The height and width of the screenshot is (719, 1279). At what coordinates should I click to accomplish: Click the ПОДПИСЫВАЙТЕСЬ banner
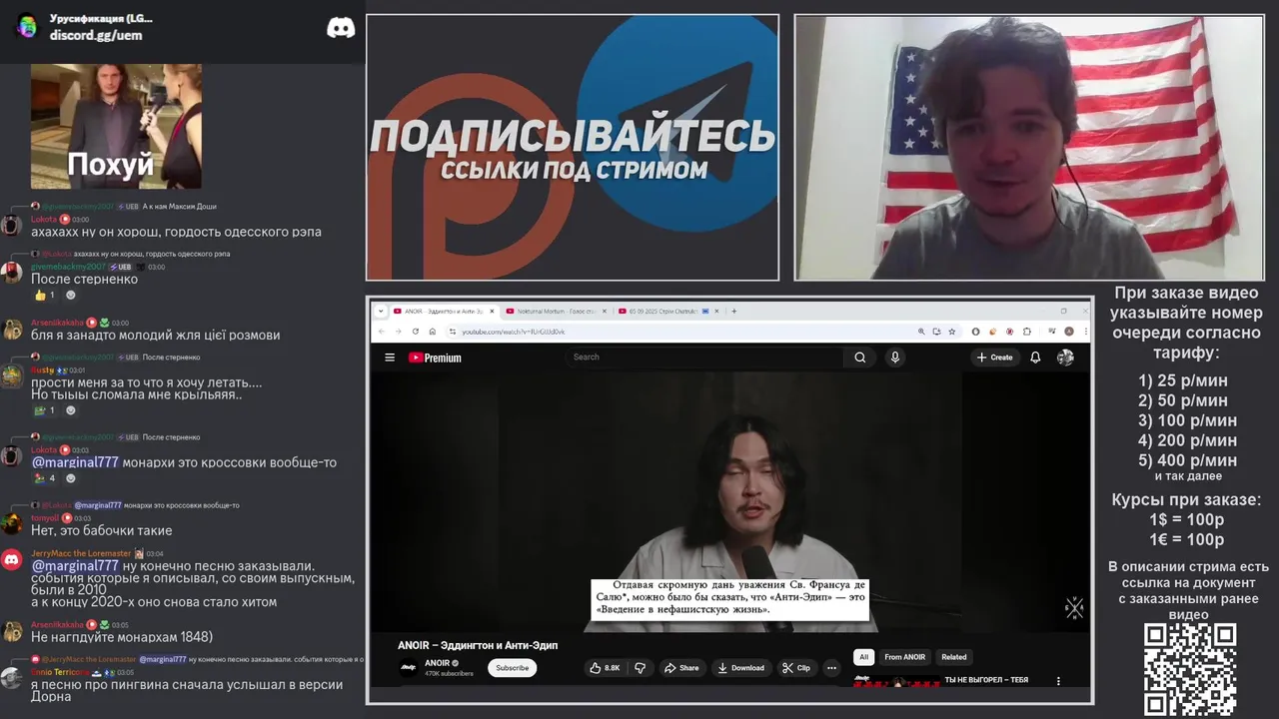pos(573,148)
